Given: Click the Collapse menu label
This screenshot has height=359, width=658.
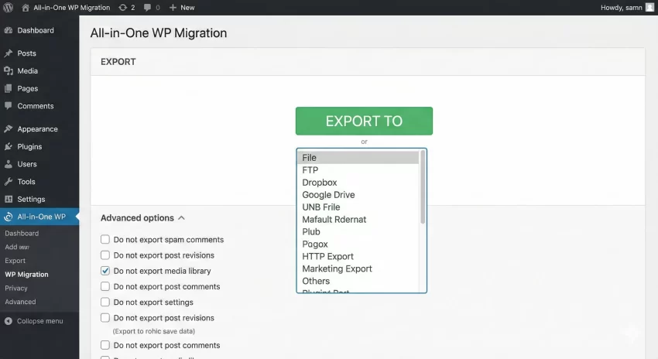Looking at the screenshot, I should click(x=39, y=321).
